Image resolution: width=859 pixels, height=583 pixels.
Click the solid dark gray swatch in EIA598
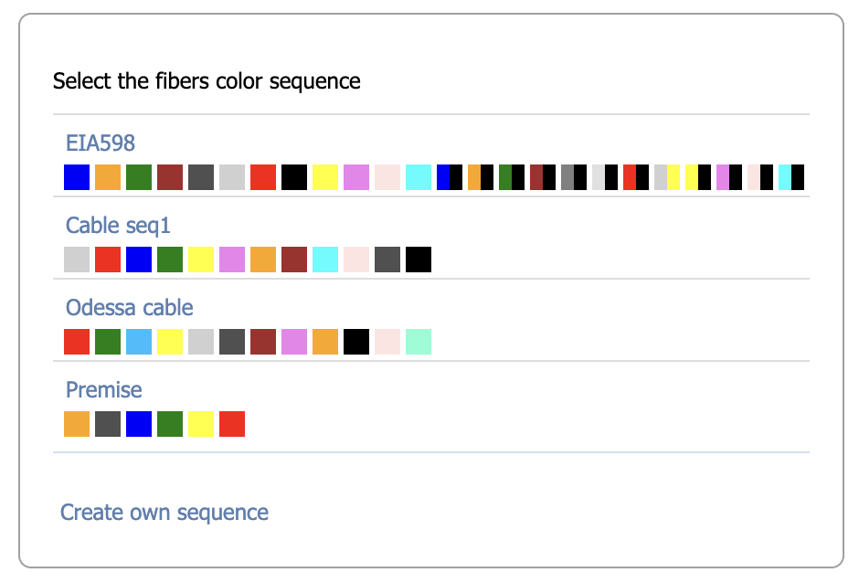click(201, 177)
